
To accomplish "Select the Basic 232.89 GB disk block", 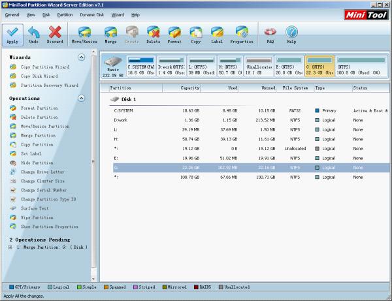I will (113, 67).
